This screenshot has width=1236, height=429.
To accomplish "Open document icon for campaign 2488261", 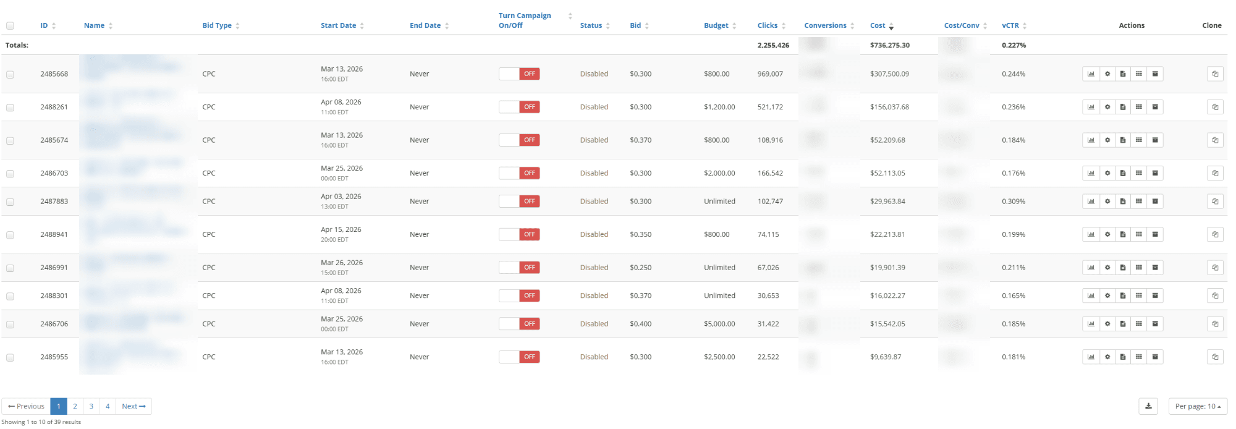I will (x=1123, y=107).
